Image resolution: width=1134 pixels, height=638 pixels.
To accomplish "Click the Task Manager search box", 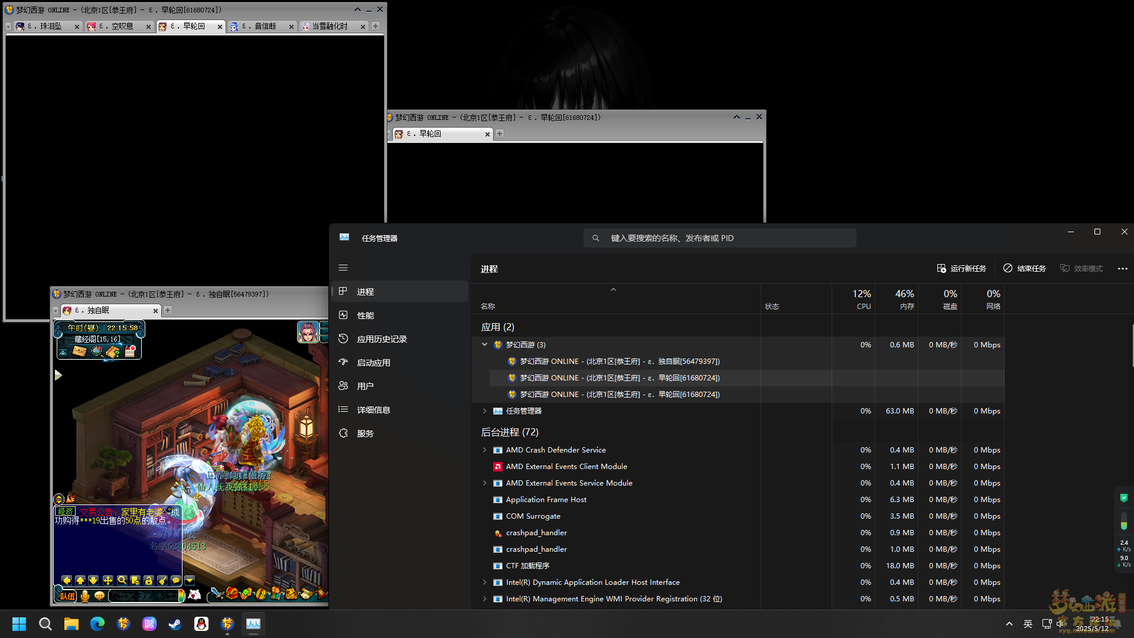I will pyautogui.click(x=720, y=238).
